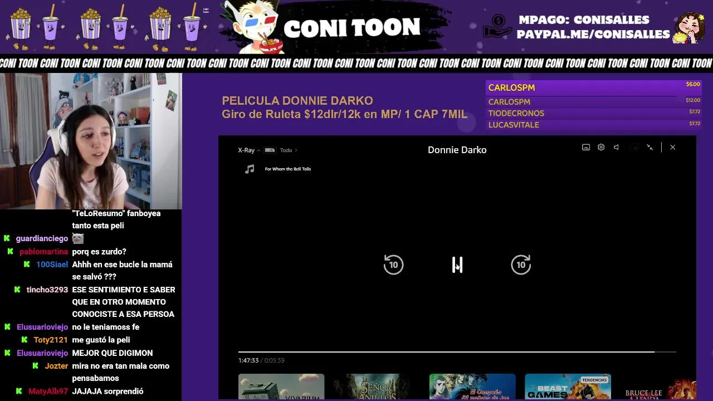713x401 pixels.
Task: Open the X-Ray 'Todo' view
Action: [288, 150]
